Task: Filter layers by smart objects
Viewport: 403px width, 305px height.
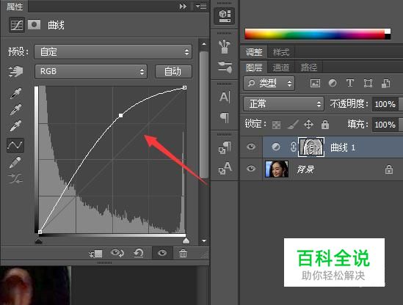Action: pyautogui.click(x=386, y=83)
